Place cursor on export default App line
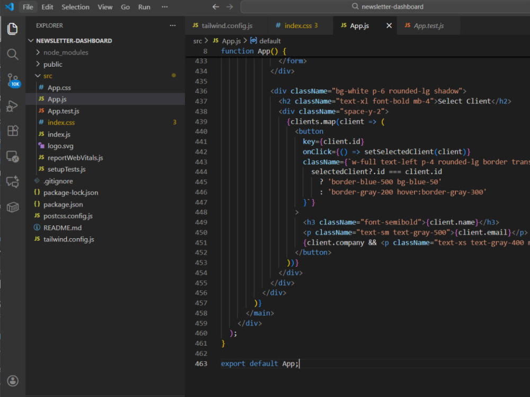 click(x=260, y=364)
